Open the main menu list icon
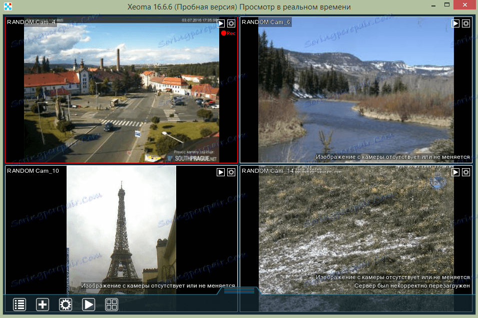Viewport: 478px width, 318px height. (x=20, y=305)
